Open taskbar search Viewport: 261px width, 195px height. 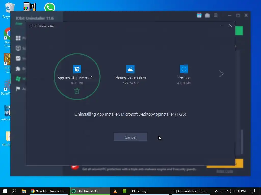coord(14,191)
